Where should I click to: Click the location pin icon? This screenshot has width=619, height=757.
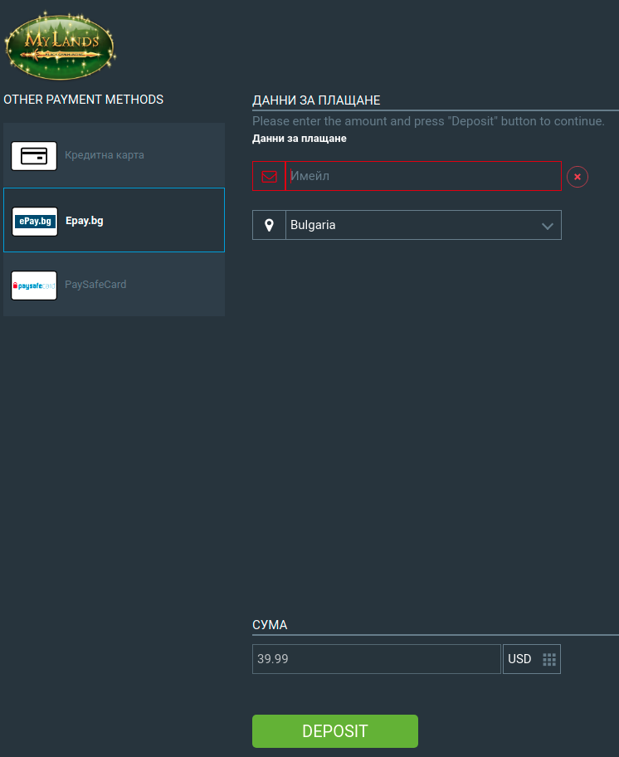[269, 225]
